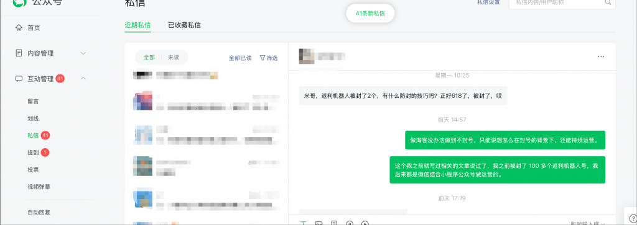This screenshot has height=225, width=637.
Task: Open 私信设置 settings link
Action: (488, 2)
